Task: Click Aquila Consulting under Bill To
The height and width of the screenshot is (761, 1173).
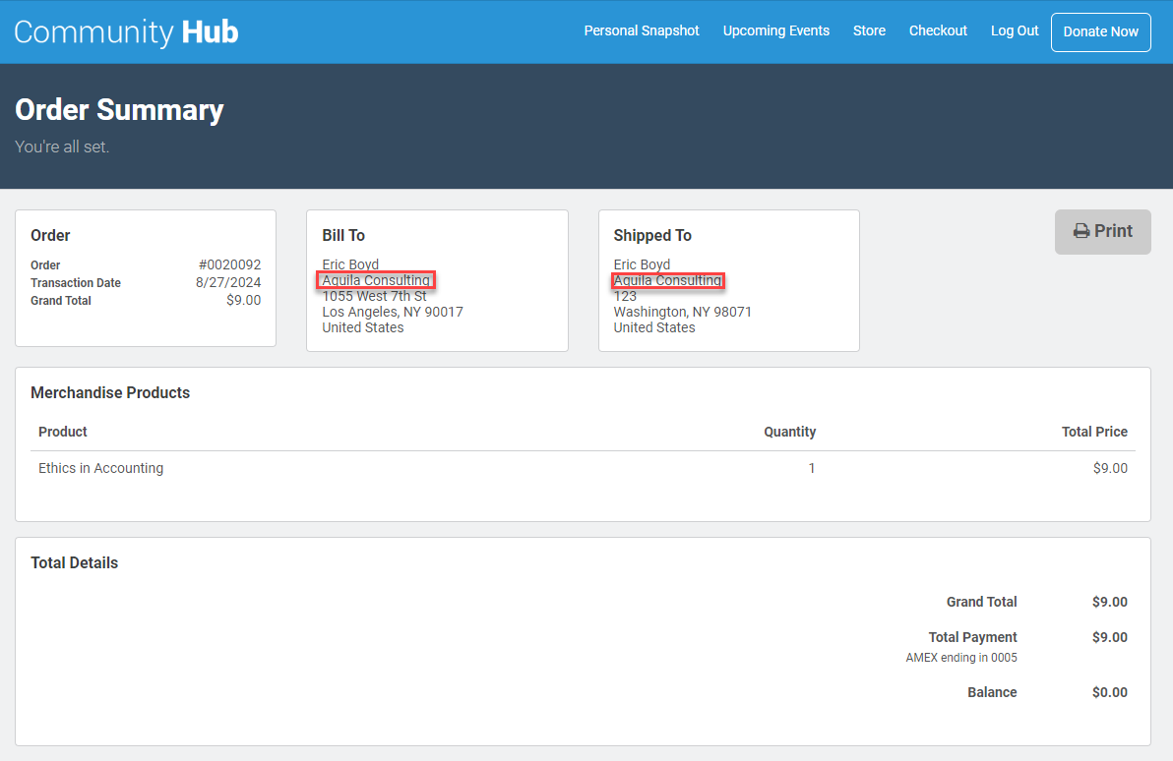Action: click(x=376, y=280)
